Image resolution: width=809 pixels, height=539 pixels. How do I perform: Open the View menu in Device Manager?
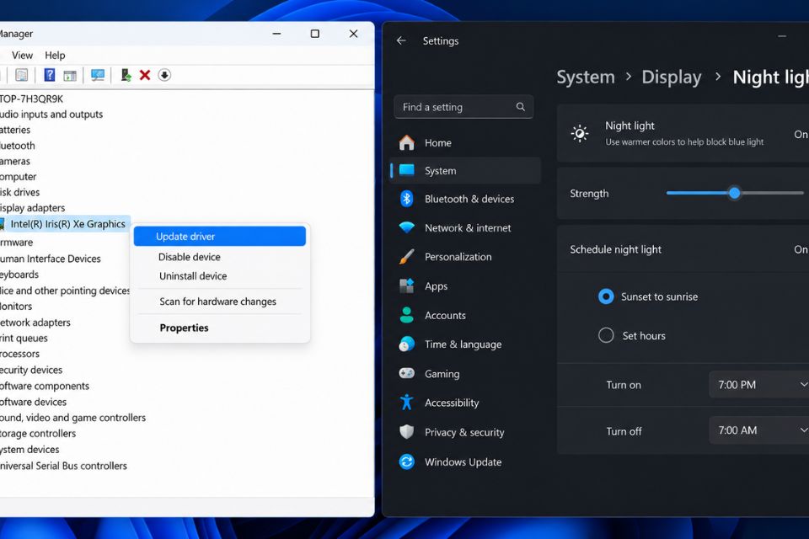click(x=22, y=56)
